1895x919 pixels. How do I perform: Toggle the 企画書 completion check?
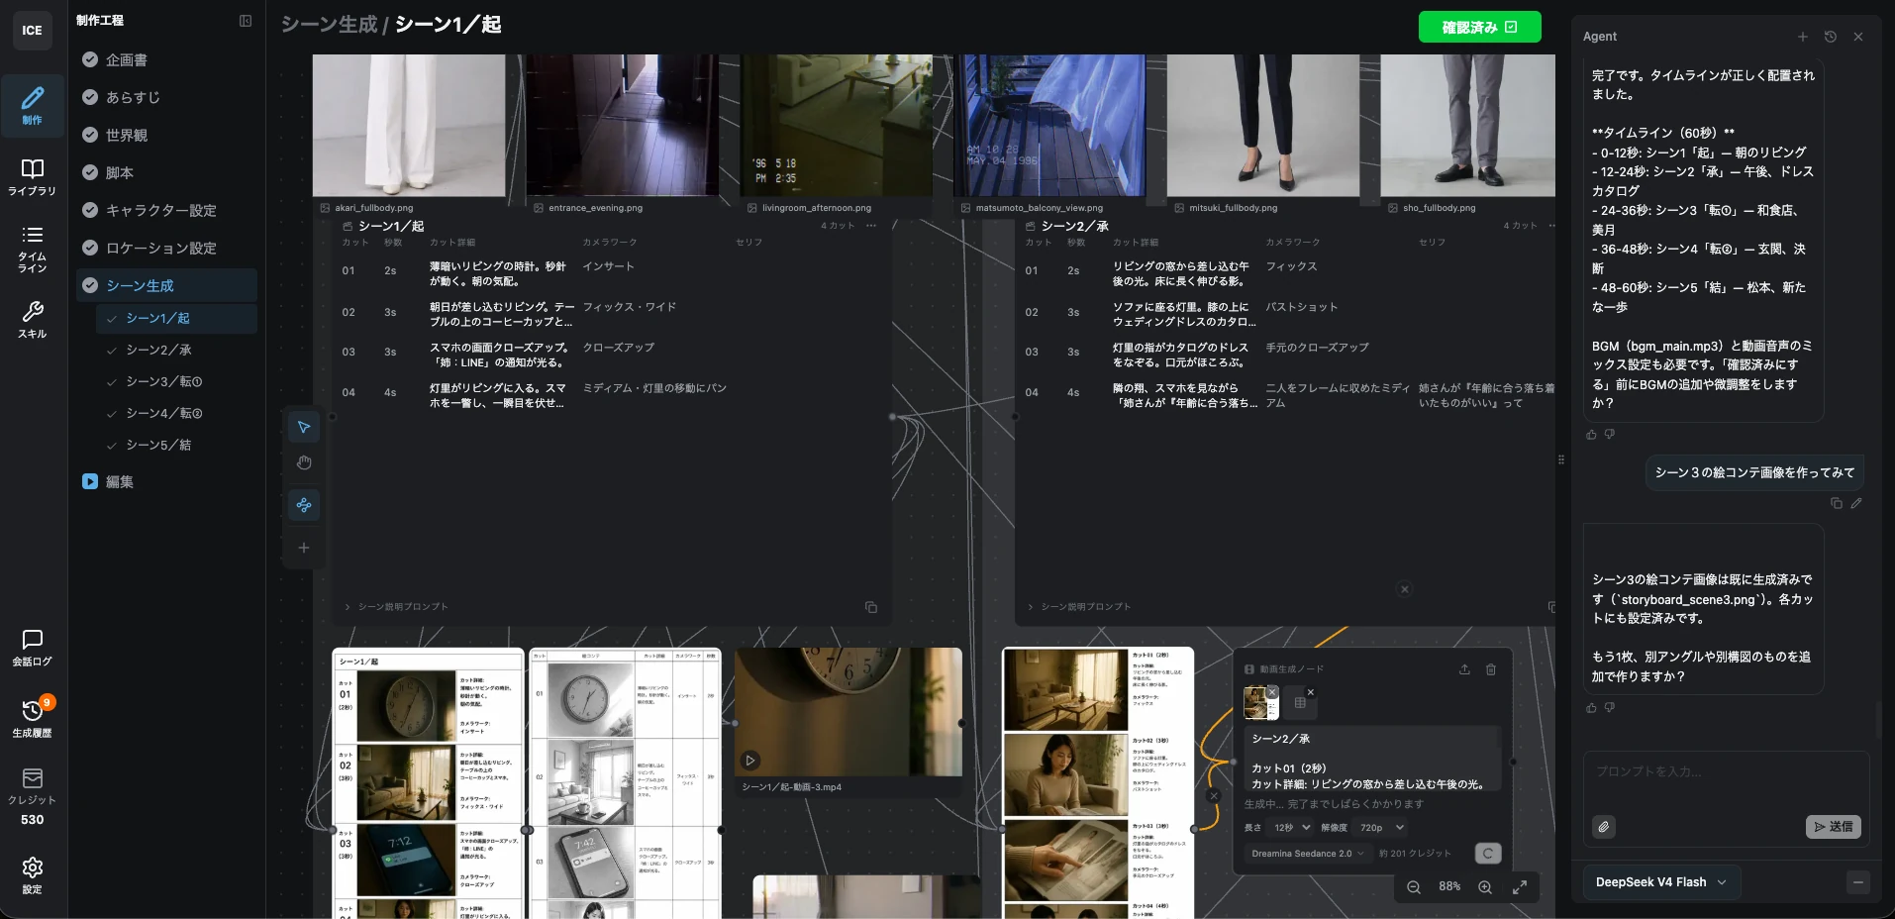90,59
